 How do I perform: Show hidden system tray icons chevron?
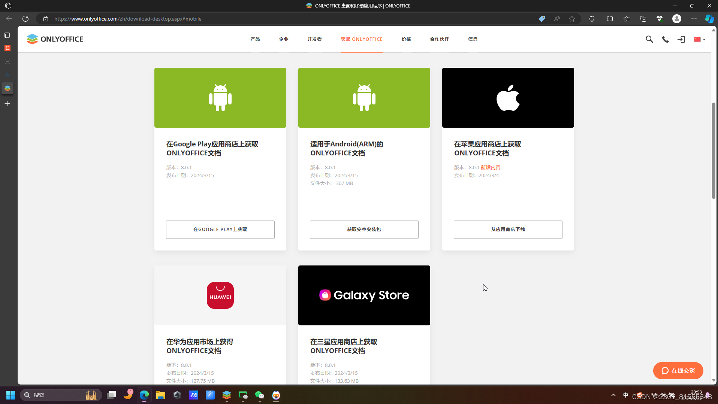(613, 395)
